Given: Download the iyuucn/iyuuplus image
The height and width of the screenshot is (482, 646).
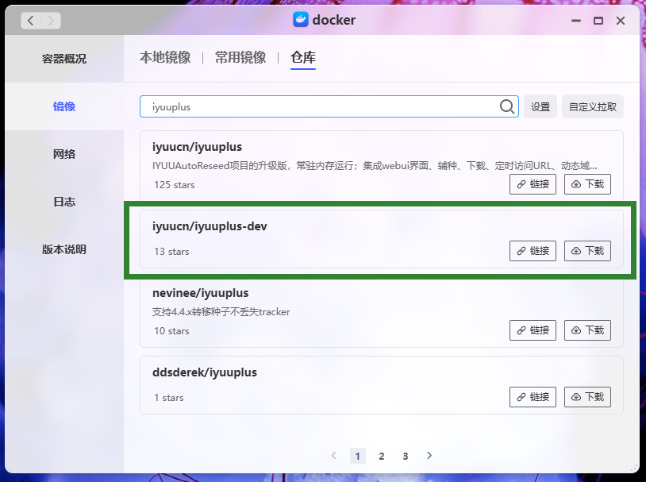Looking at the screenshot, I should (x=587, y=184).
